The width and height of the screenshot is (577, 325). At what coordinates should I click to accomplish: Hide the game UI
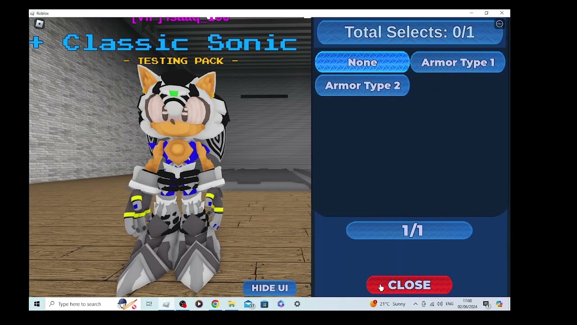[270, 288]
